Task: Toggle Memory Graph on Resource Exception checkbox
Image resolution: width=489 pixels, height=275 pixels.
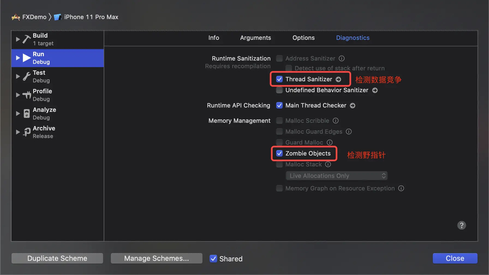Action: [x=279, y=188]
